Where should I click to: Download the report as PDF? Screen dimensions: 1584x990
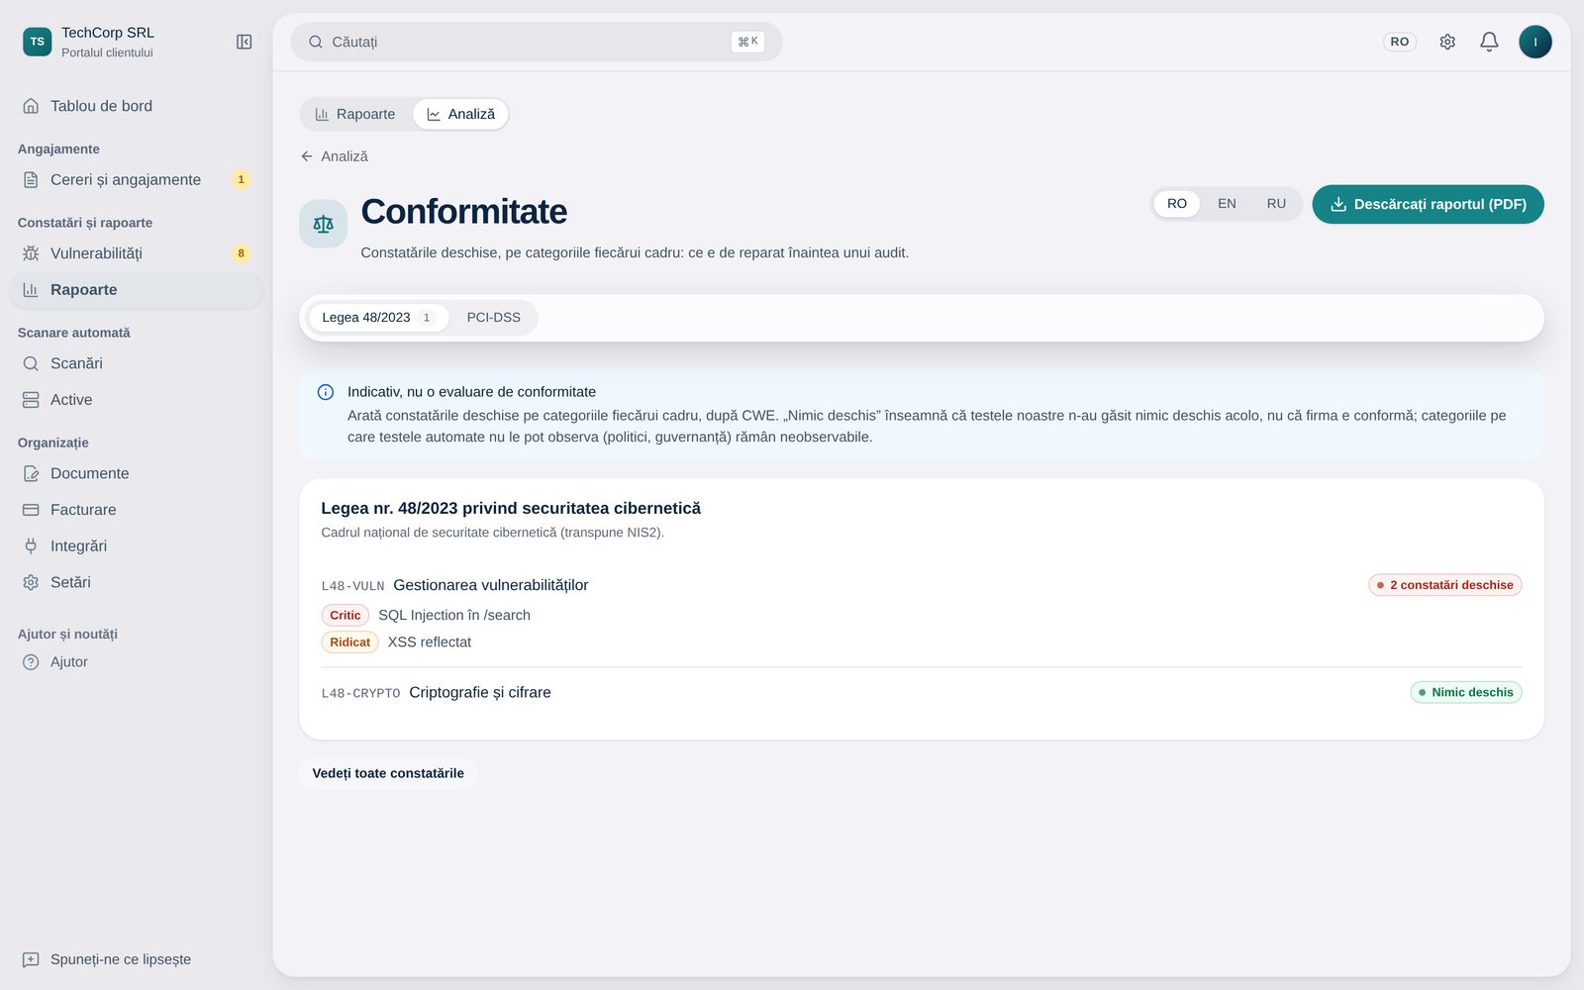[1428, 204]
